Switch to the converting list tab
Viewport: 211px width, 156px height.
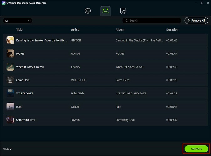pyautogui.click(x=105, y=11)
